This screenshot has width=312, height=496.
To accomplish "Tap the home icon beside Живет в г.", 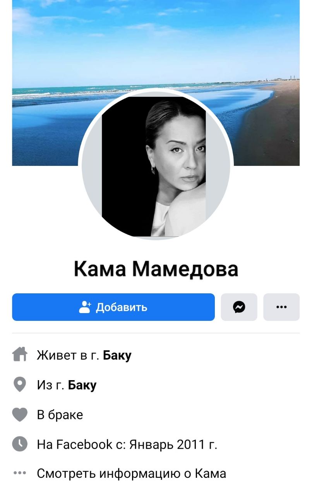I will [x=20, y=354].
